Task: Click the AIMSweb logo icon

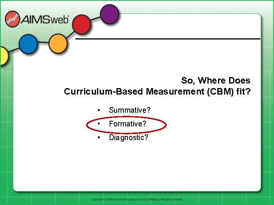Action: tap(13, 19)
